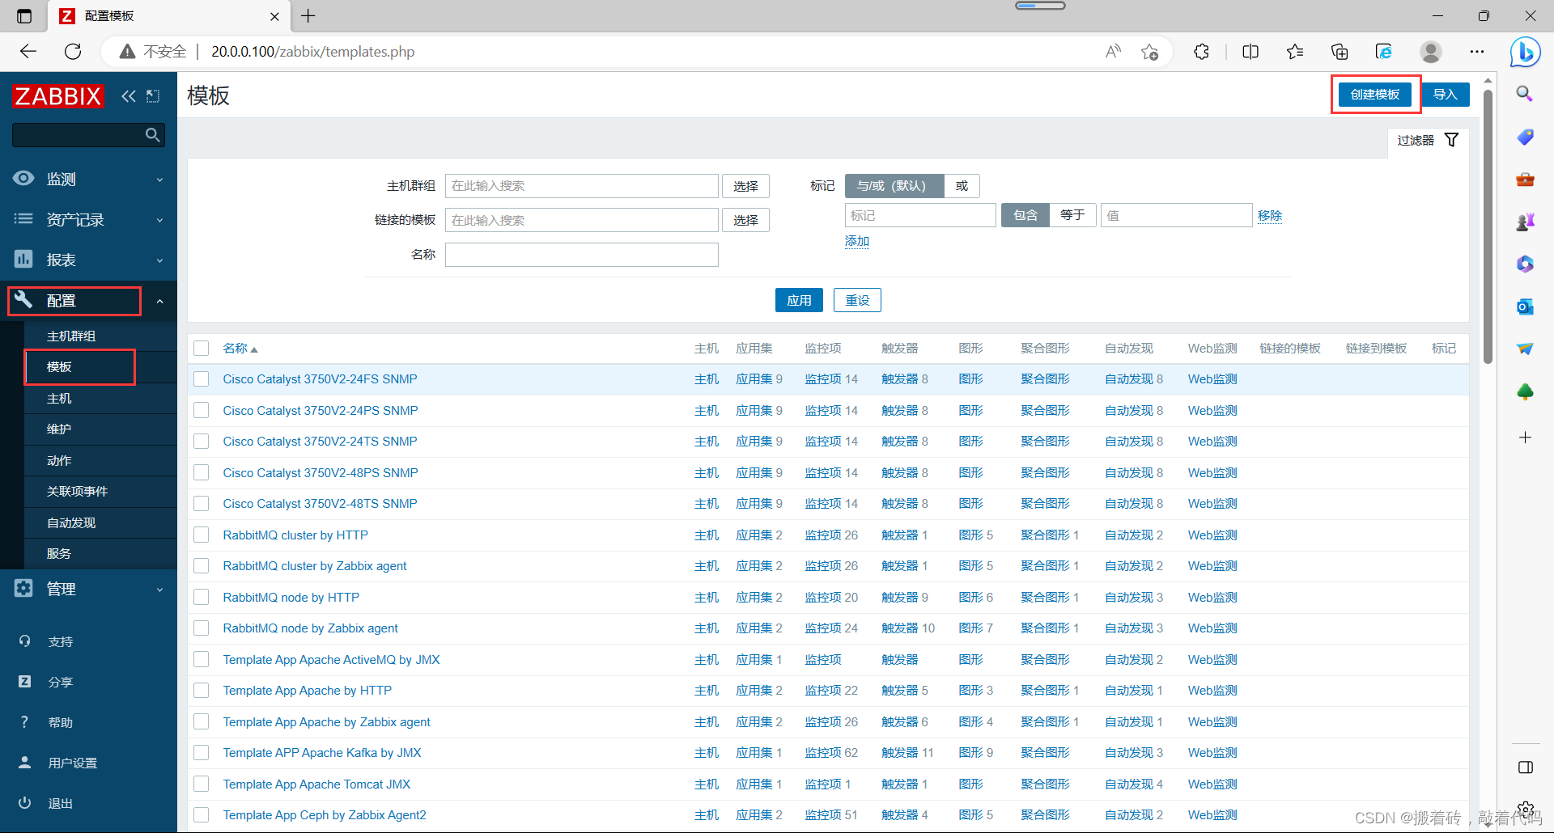Open Template App Ceph by Zabbix Agent2 link

325,815
